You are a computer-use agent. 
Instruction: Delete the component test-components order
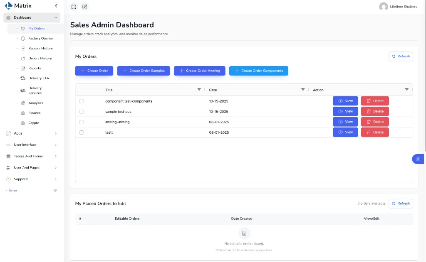click(375, 101)
